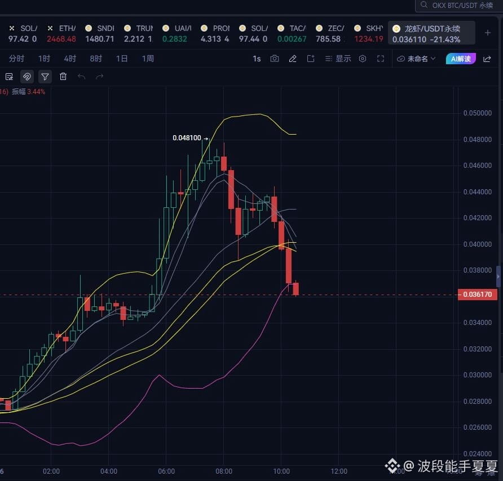
Task: Search in the OKX BTC/USDT field
Action: point(460,6)
